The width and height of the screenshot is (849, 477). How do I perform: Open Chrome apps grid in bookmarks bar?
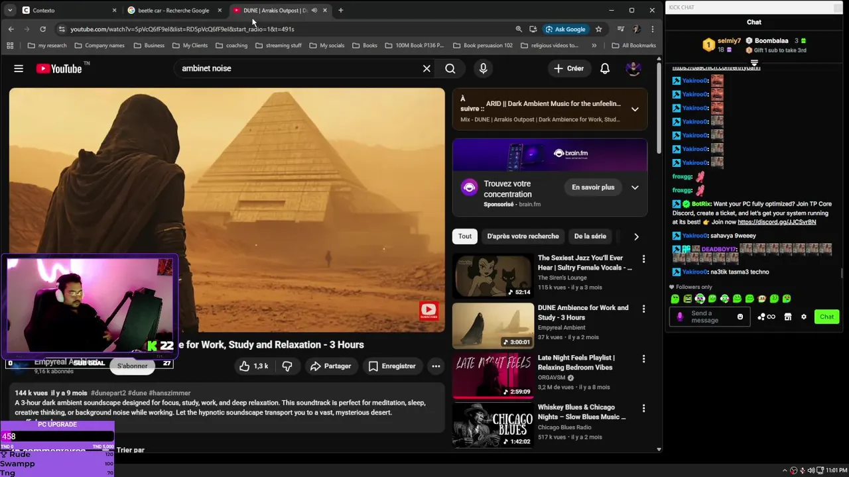point(10,46)
